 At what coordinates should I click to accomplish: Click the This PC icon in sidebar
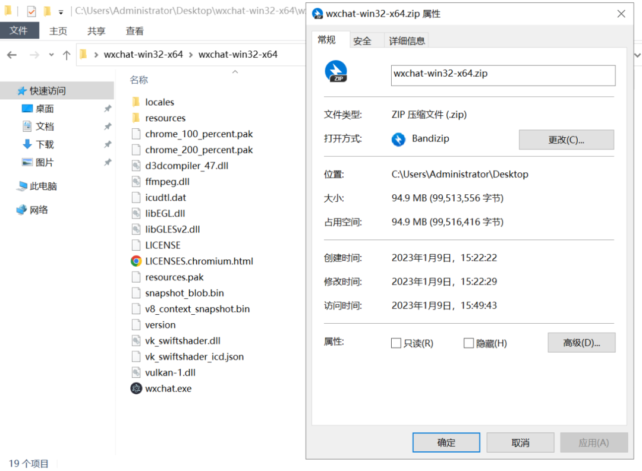tap(22, 186)
